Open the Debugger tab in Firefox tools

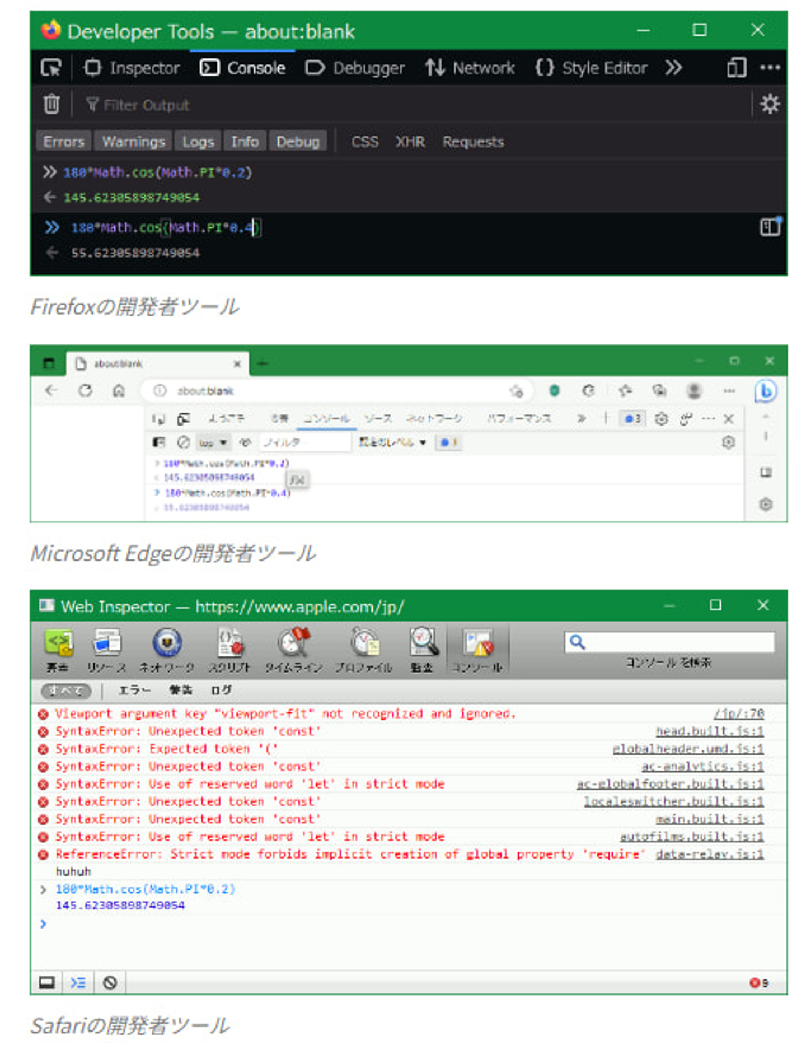pyautogui.click(x=355, y=68)
